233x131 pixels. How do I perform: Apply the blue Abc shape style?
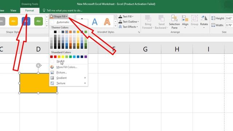26,21
